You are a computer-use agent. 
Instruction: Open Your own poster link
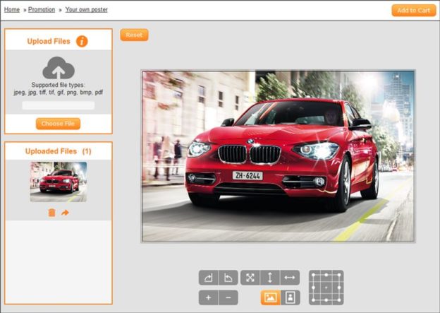(87, 10)
